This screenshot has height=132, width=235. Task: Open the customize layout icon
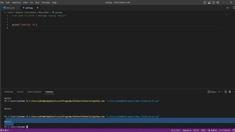pos(218,3)
